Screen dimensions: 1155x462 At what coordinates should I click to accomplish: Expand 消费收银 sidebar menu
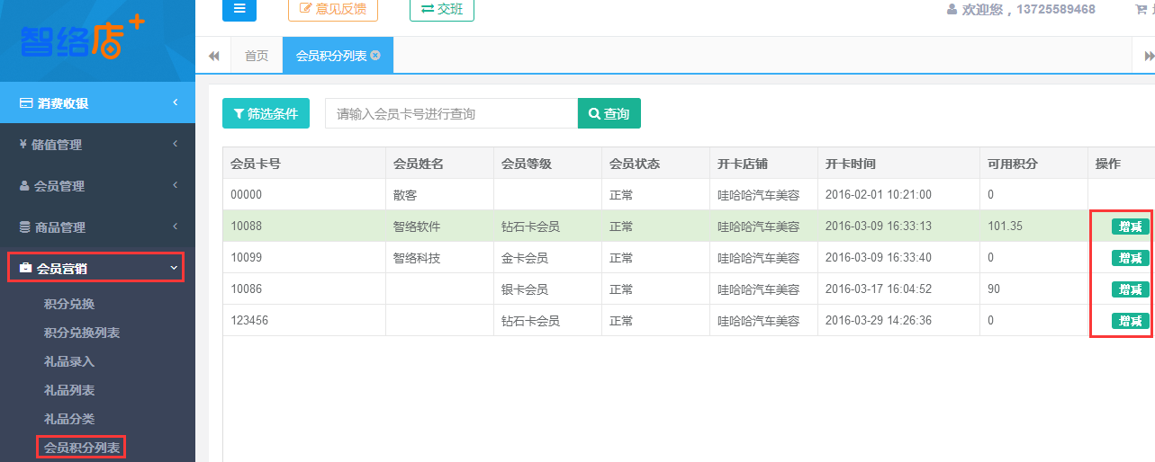97,103
